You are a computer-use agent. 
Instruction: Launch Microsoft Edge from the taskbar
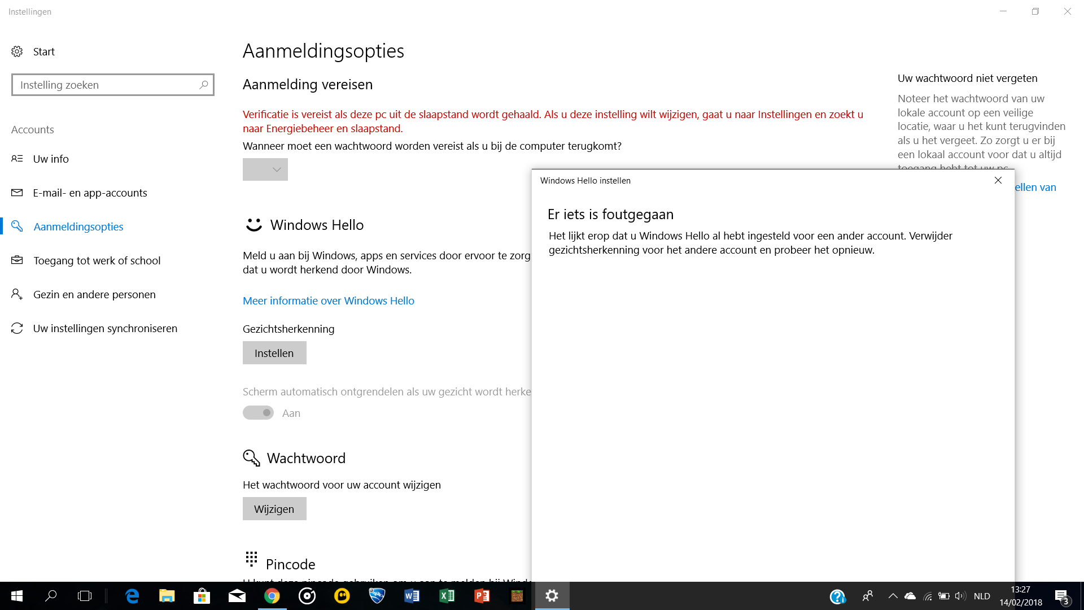(x=132, y=596)
